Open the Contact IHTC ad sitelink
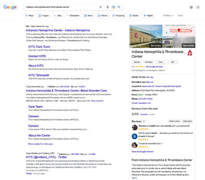 [37, 56]
